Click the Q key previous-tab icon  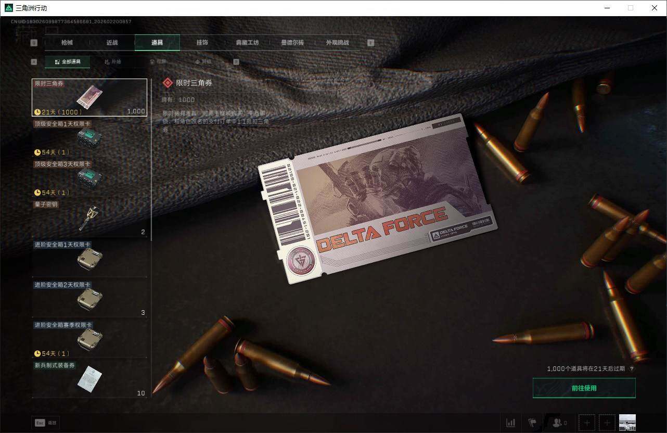34,43
